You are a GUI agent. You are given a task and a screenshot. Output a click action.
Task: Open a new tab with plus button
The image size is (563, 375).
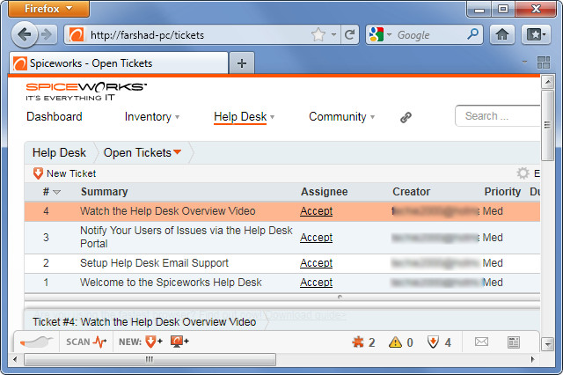pyautogui.click(x=242, y=63)
